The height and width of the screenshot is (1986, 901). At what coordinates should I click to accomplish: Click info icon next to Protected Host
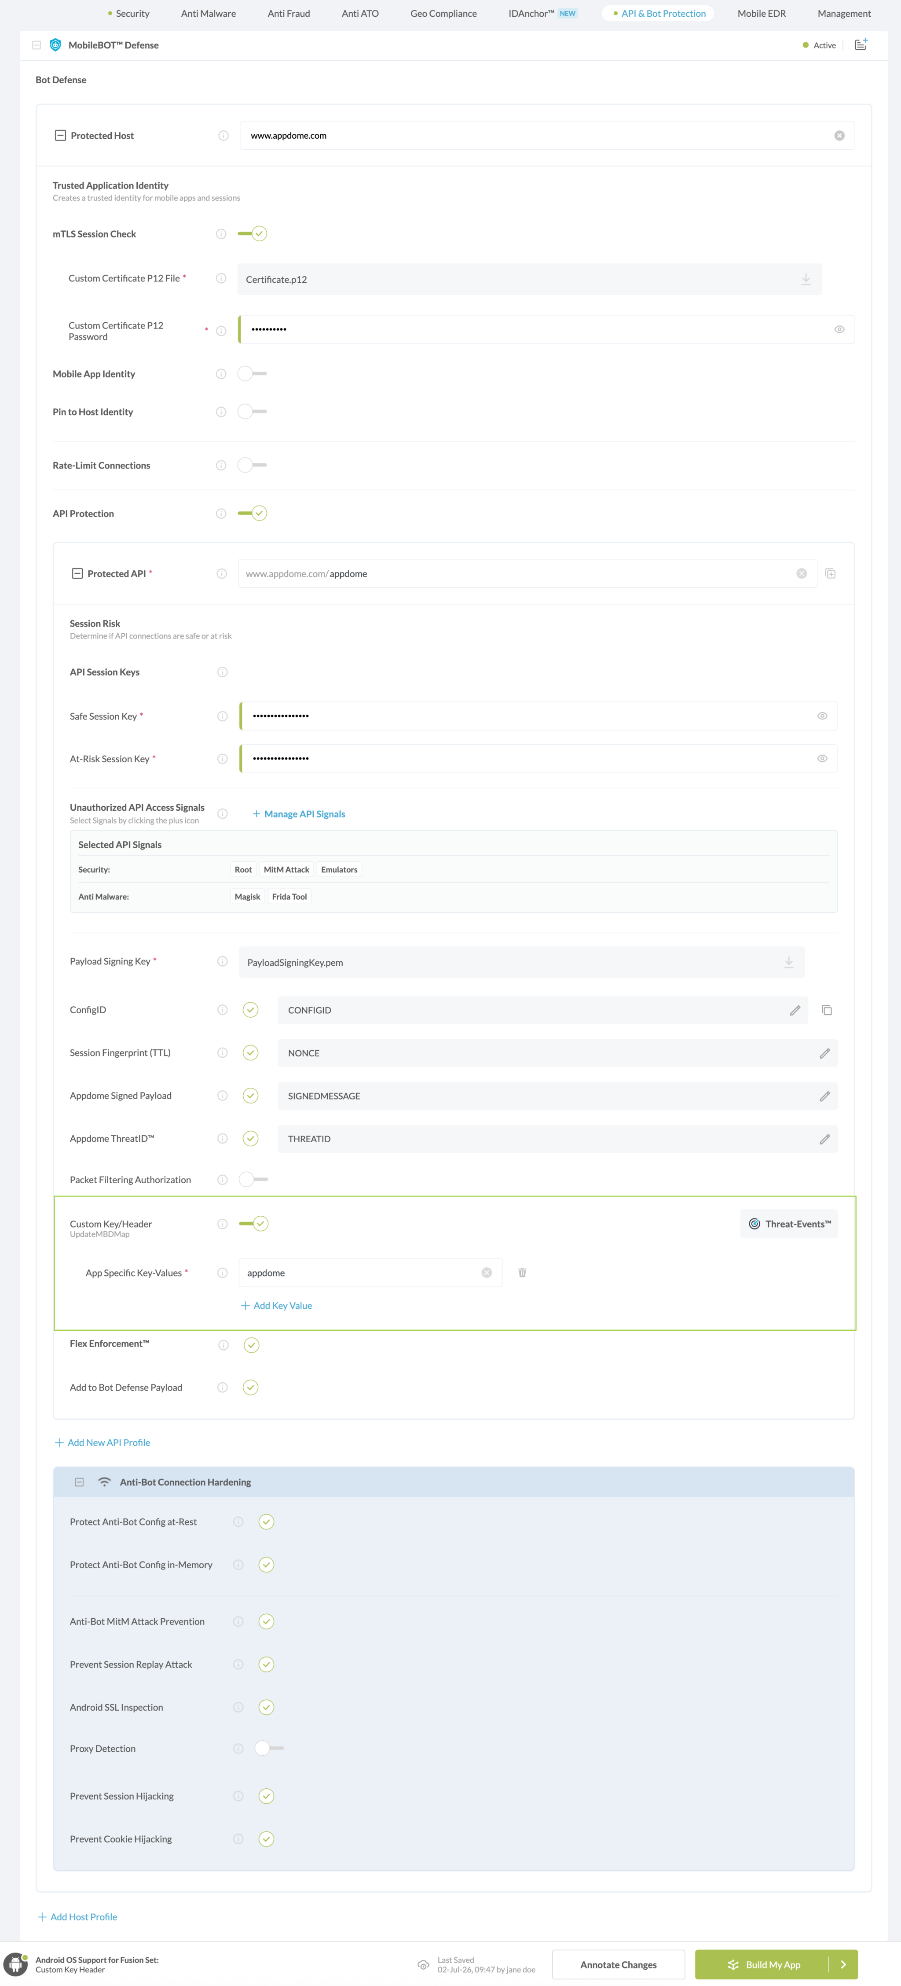coord(223,136)
